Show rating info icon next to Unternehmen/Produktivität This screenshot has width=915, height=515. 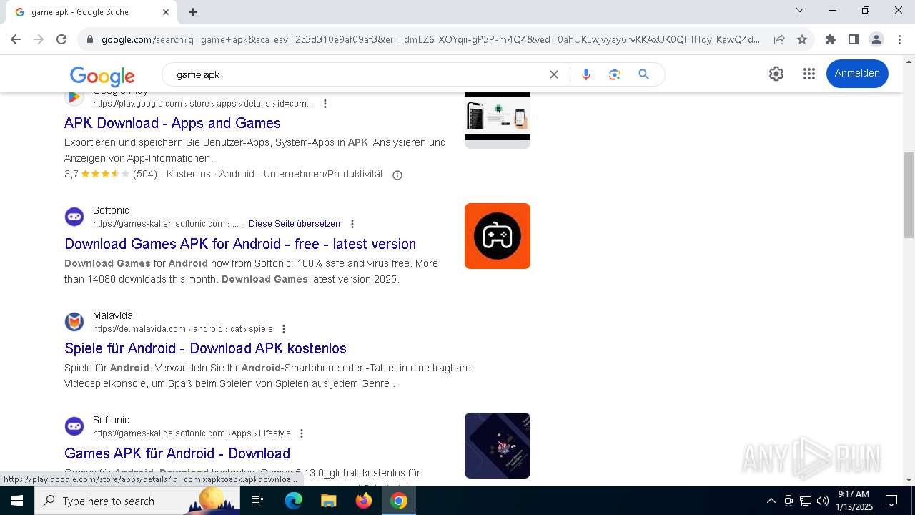coord(397,175)
